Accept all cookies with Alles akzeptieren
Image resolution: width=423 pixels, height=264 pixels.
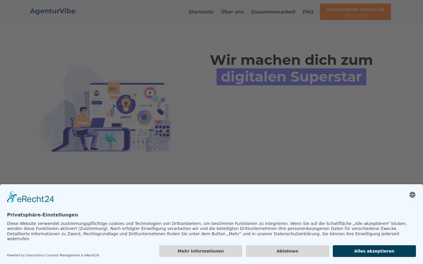click(374, 251)
